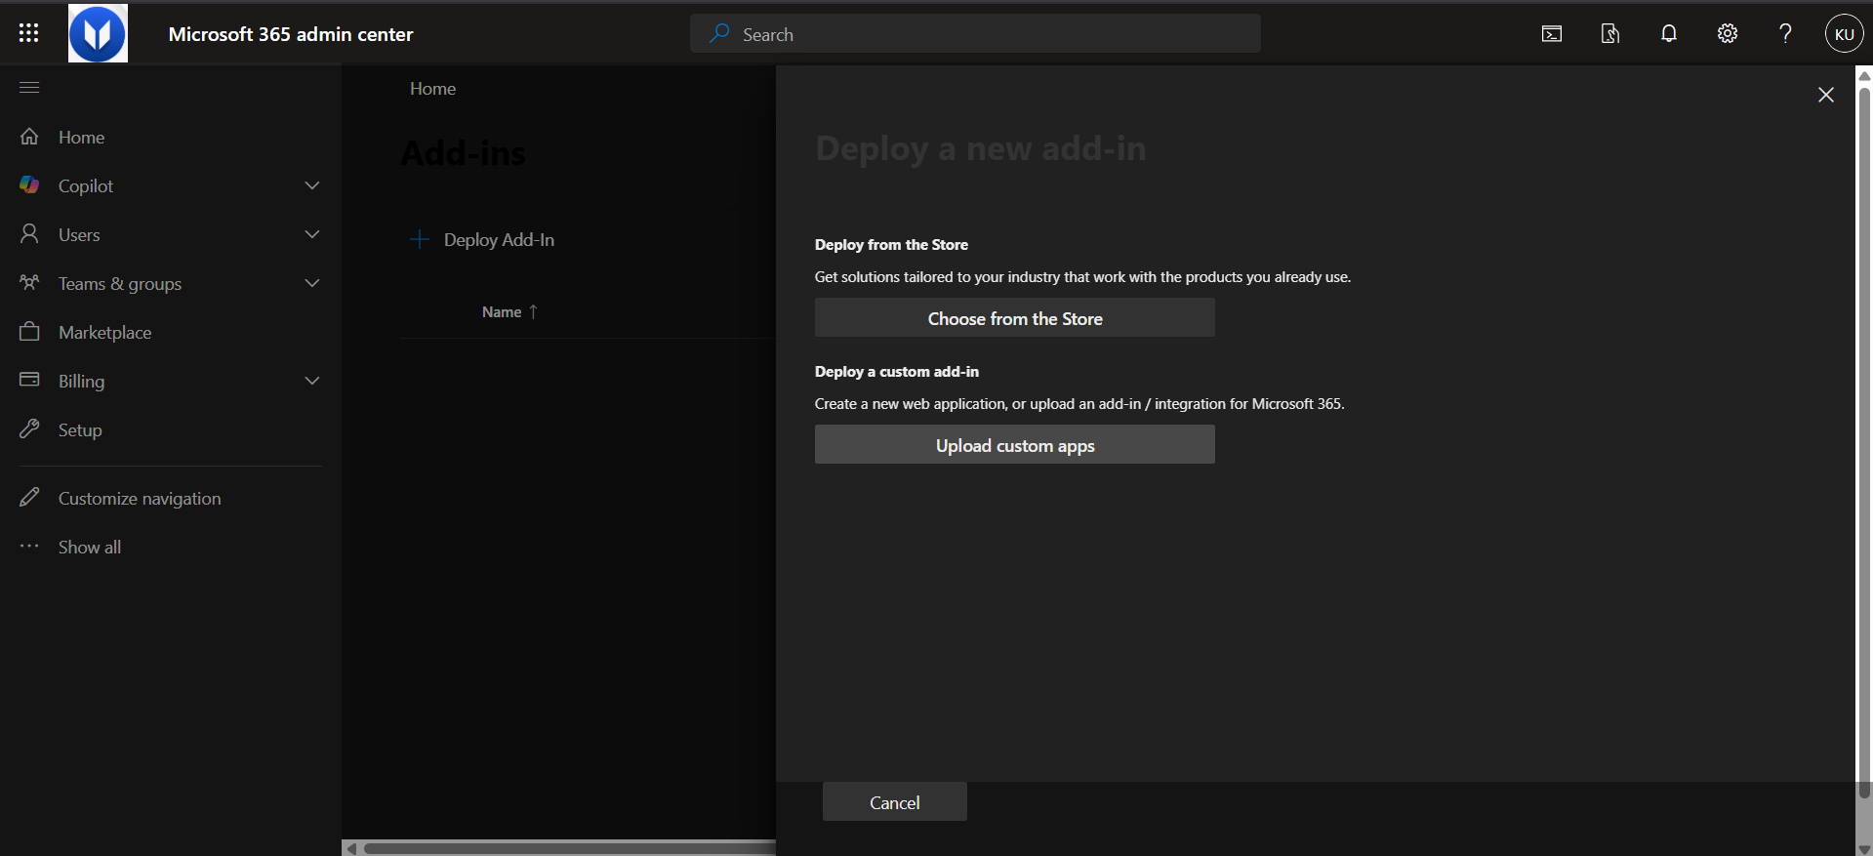Open Cloud Shell terminal icon

click(1552, 34)
